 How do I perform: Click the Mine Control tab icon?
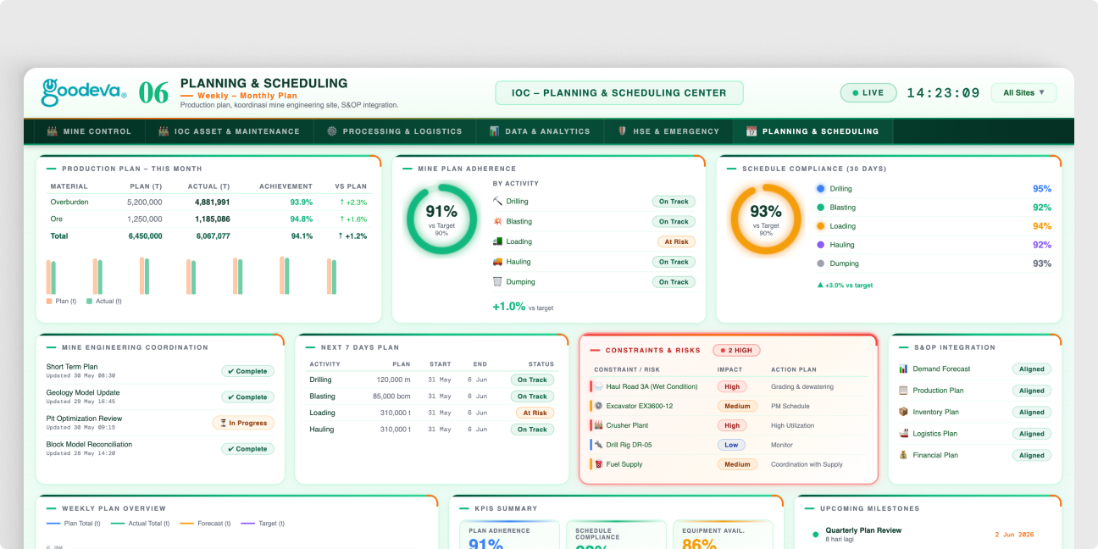[52, 131]
